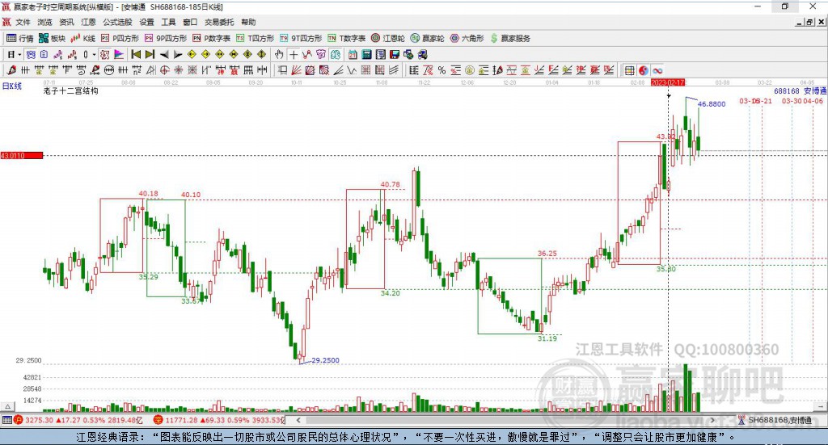Screen dimensions: 828x445
Task: Open the 江恩 menu
Action: pyautogui.click(x=88, y=22)
